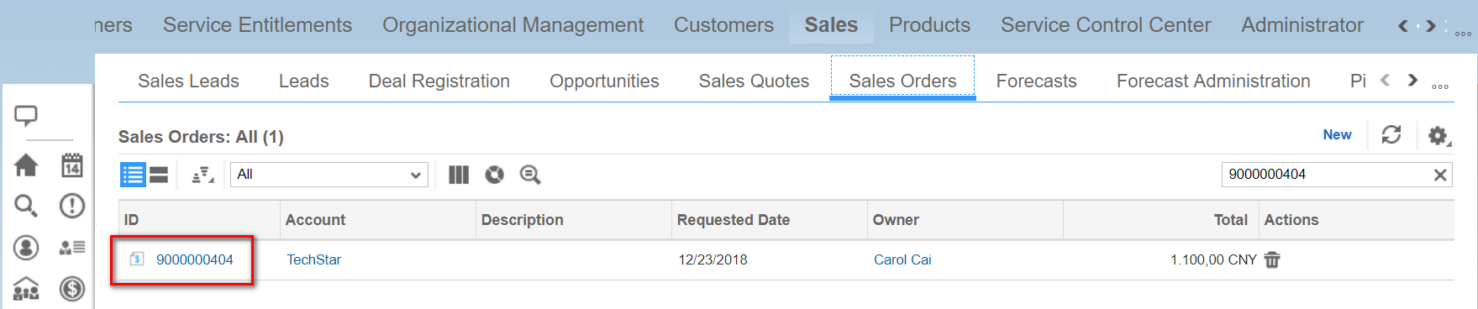Open the Home icon in sidebar
Screen dimensions: 1478x309
(x=26, y=165)
